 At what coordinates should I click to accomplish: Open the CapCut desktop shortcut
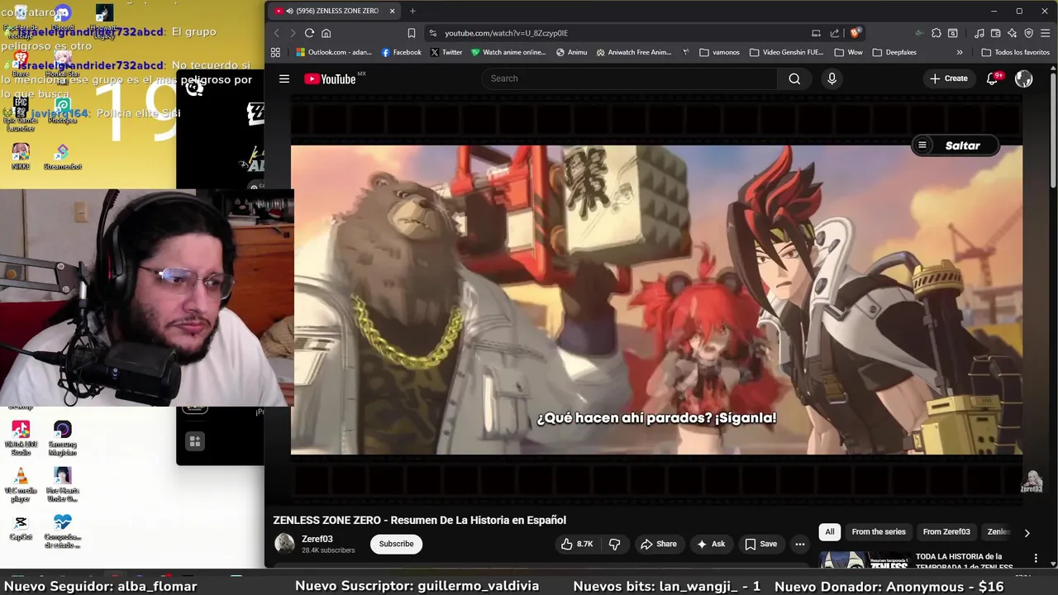coord(21,527)
